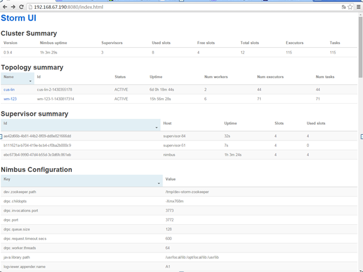Click the translate icon in address bar
The height and width of the screenshot is (272, 363).
pyautogui.click(x=344, y=7)
